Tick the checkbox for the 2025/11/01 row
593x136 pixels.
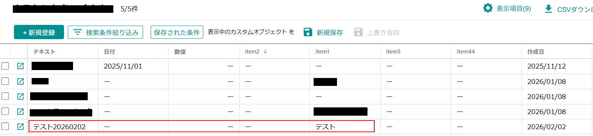coord(5,66)
